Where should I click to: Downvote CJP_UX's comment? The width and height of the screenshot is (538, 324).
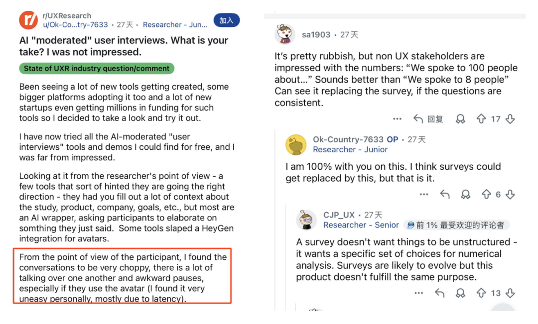pyautogui.click(x=510, y=293)
